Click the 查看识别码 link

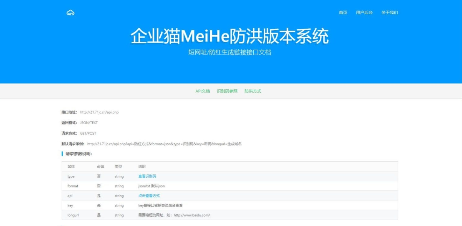(x=147, y=176)
